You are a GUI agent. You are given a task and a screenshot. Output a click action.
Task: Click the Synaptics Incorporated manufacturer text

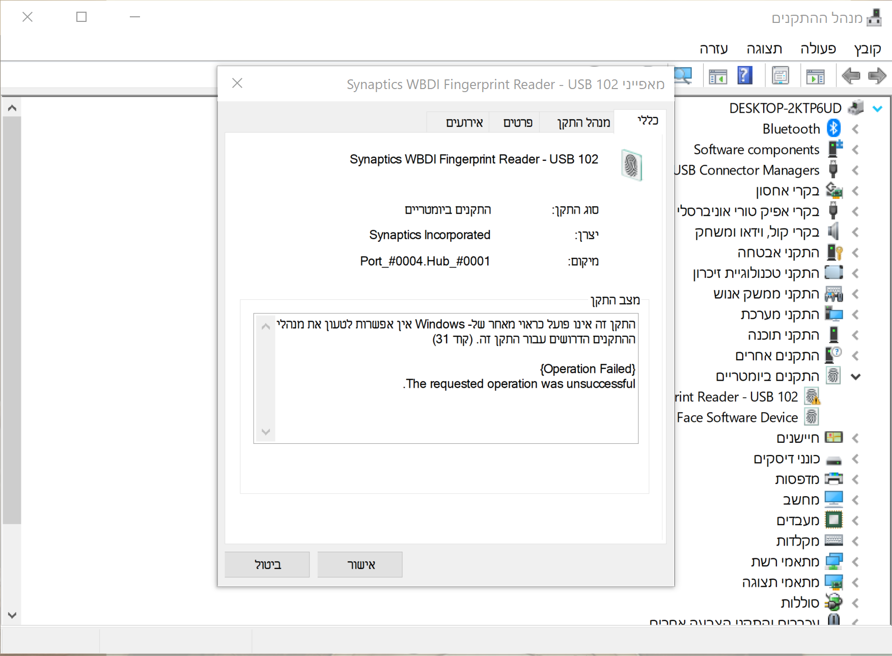click(x=430, y=235)
